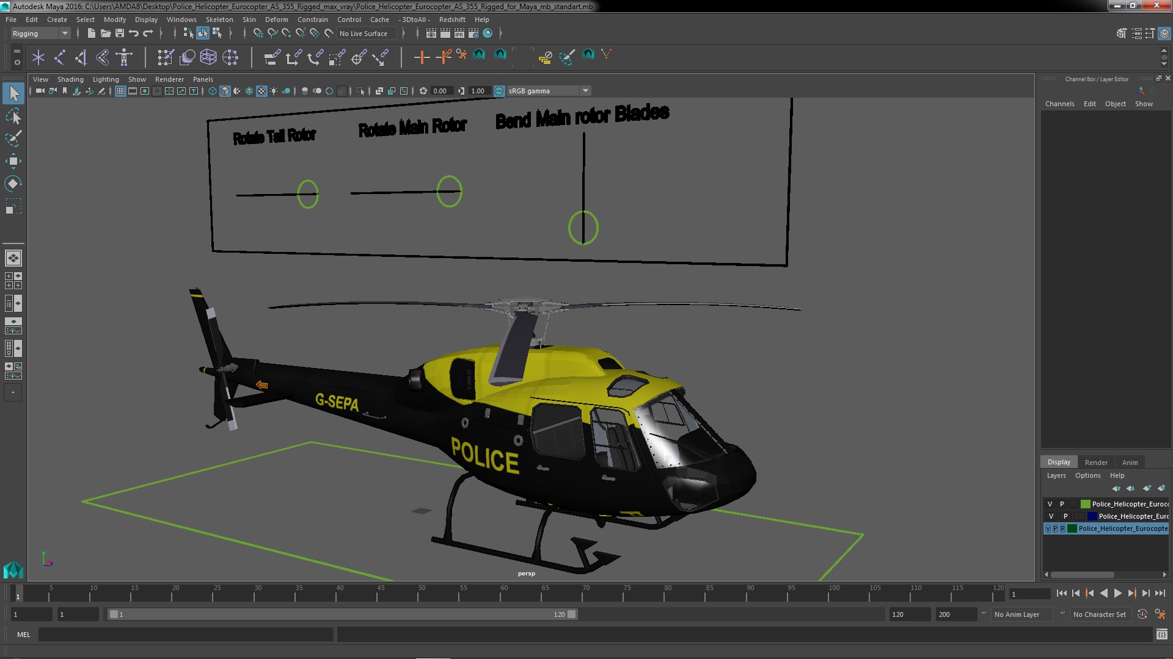Open Channel Box Channels menu
Screen dimensions: 1173x659
tap(1059, 104)
